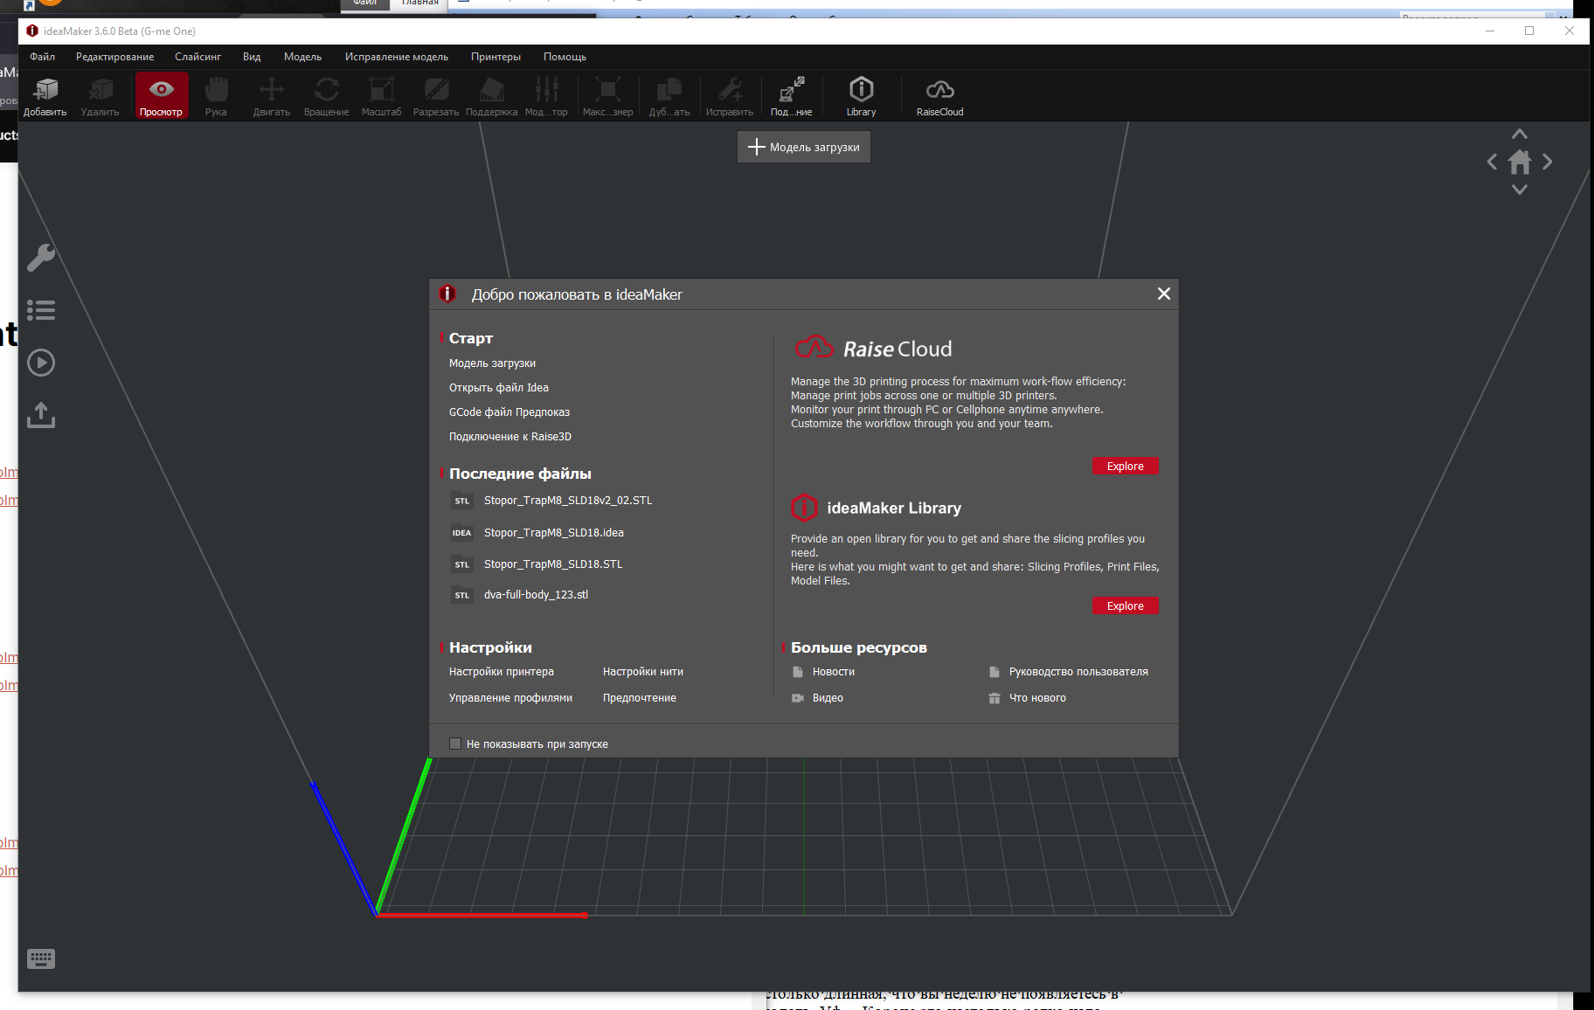This screenshot has width=1594, height=1010.
Task: Open 'Управление профилями' link
Action: 511,698
